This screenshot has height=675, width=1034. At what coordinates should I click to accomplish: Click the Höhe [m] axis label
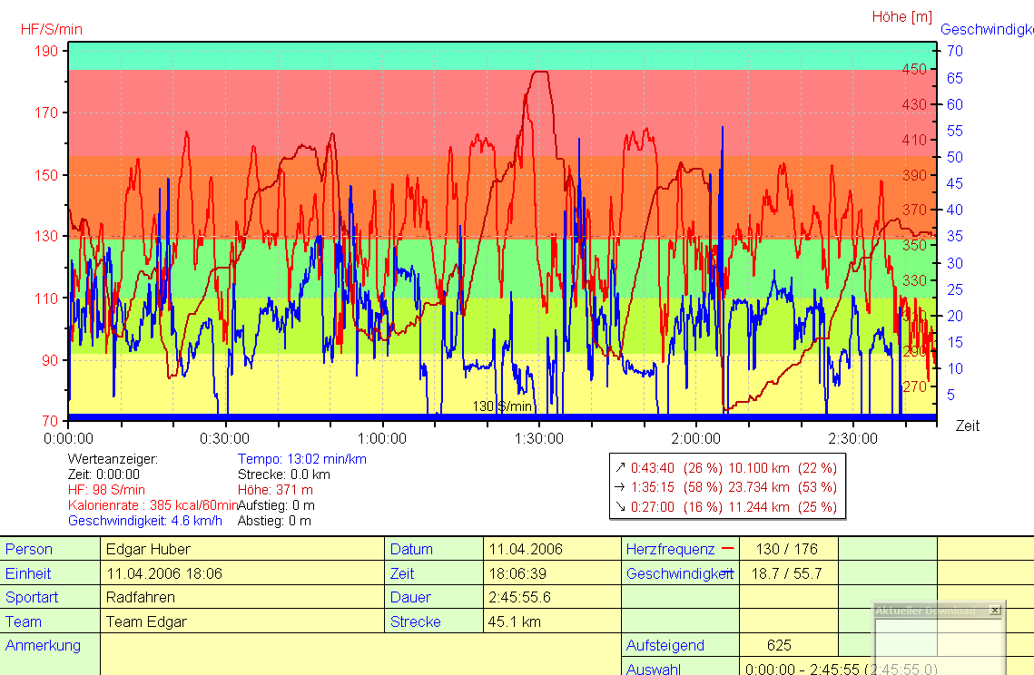[901, 16]
